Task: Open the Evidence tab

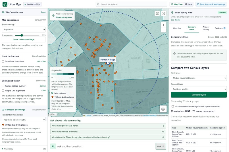Action: click(x=220, y=28)
